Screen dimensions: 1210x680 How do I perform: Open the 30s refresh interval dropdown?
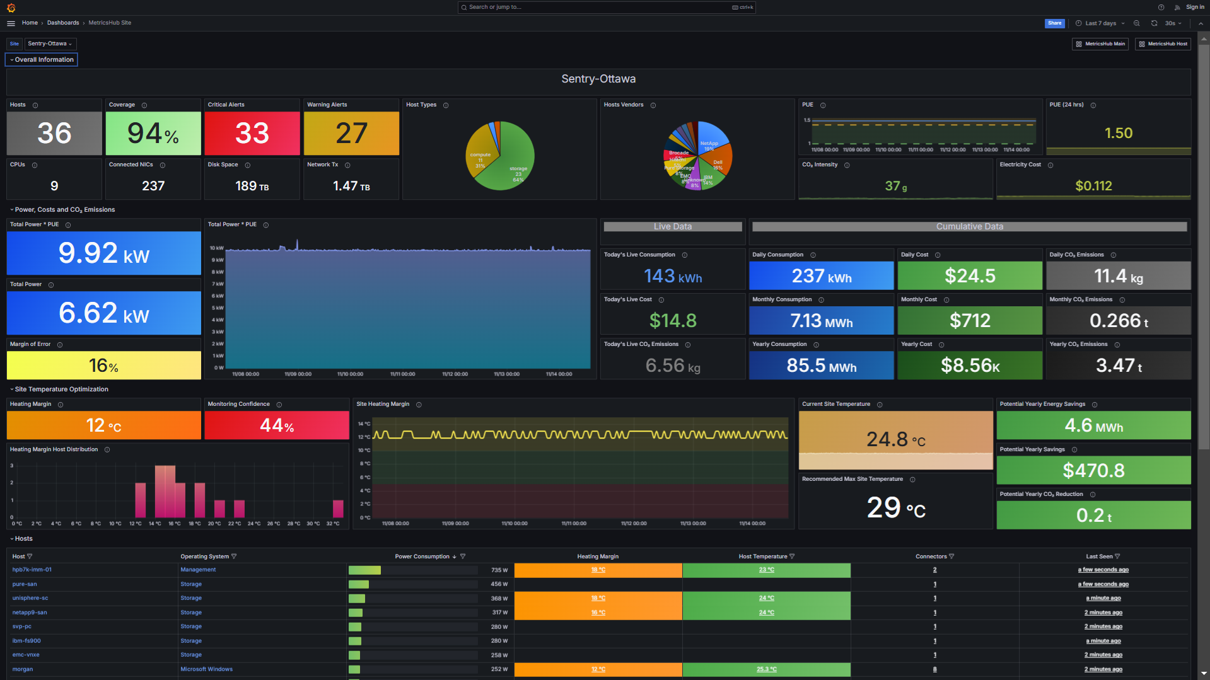coord(1173,23)
